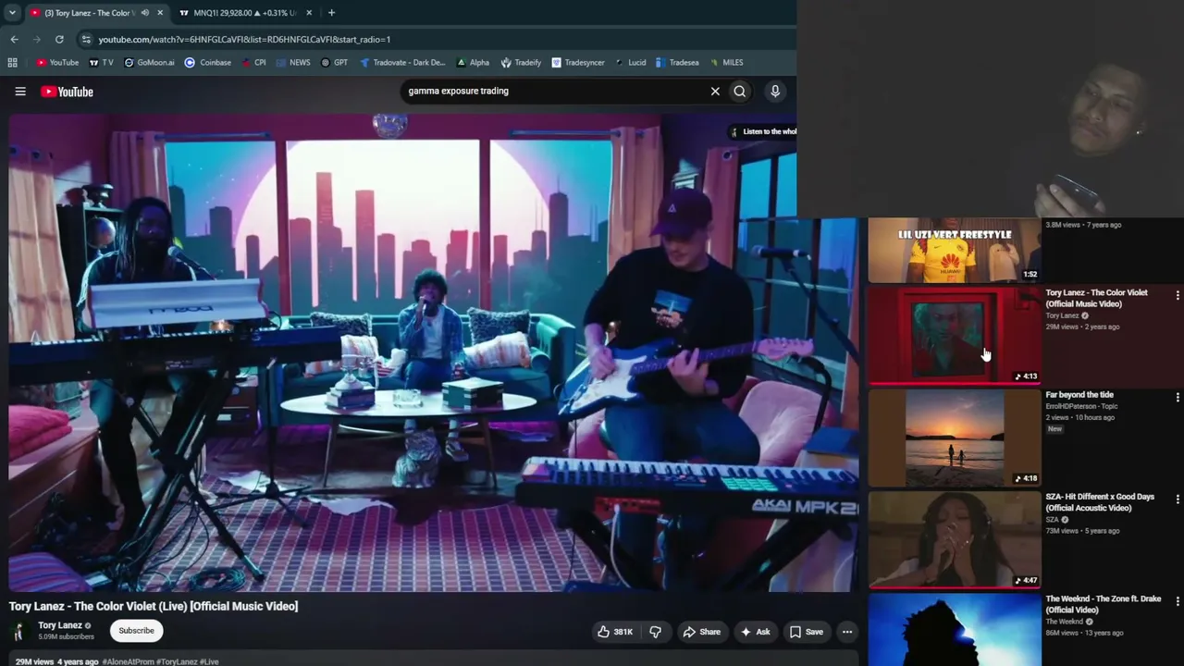Open the Tory Lanez channel name link
The height and width of the screenshot is (666, 1184).
point(60,625)
